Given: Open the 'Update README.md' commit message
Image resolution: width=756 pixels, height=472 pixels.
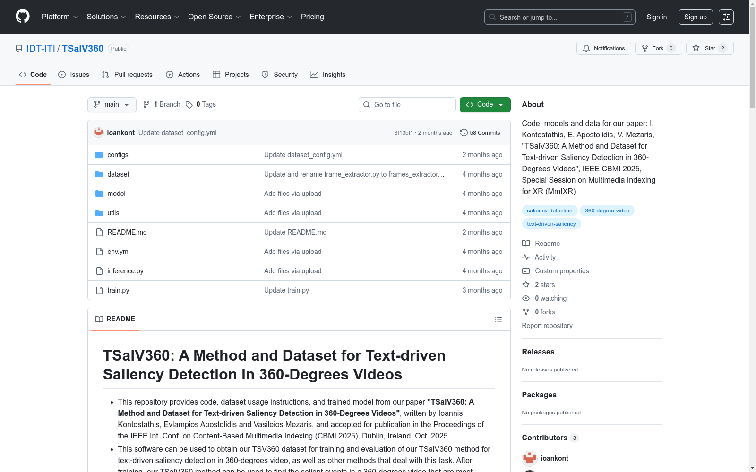Looking at the screenshot, I should point(295,232).
